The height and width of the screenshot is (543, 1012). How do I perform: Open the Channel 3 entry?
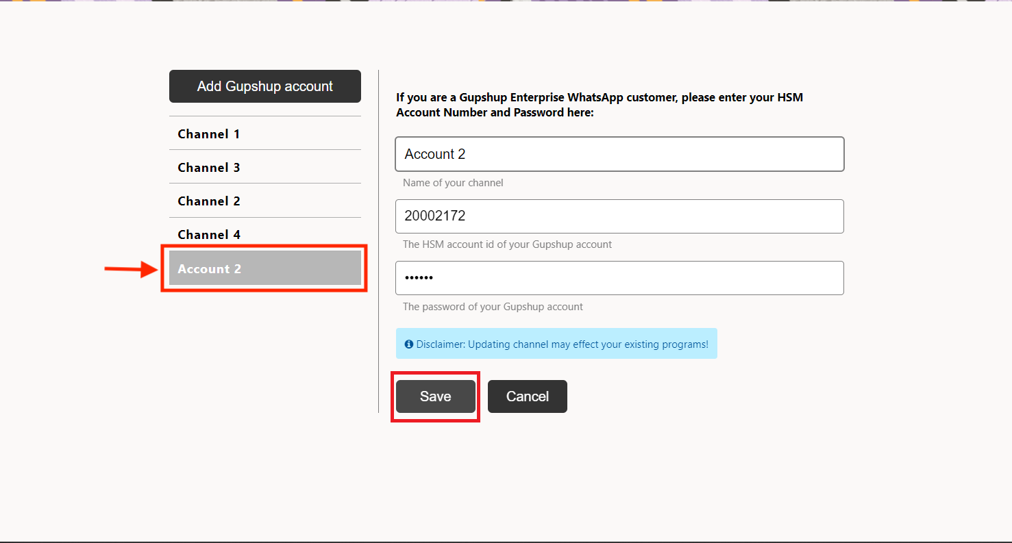coord(264,167)
